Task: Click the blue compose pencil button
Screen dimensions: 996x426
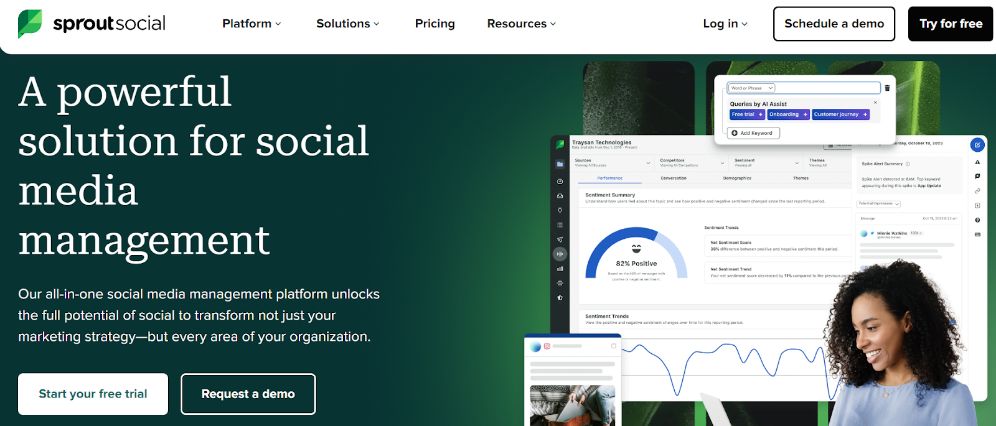Action: [x=977, y=145]
